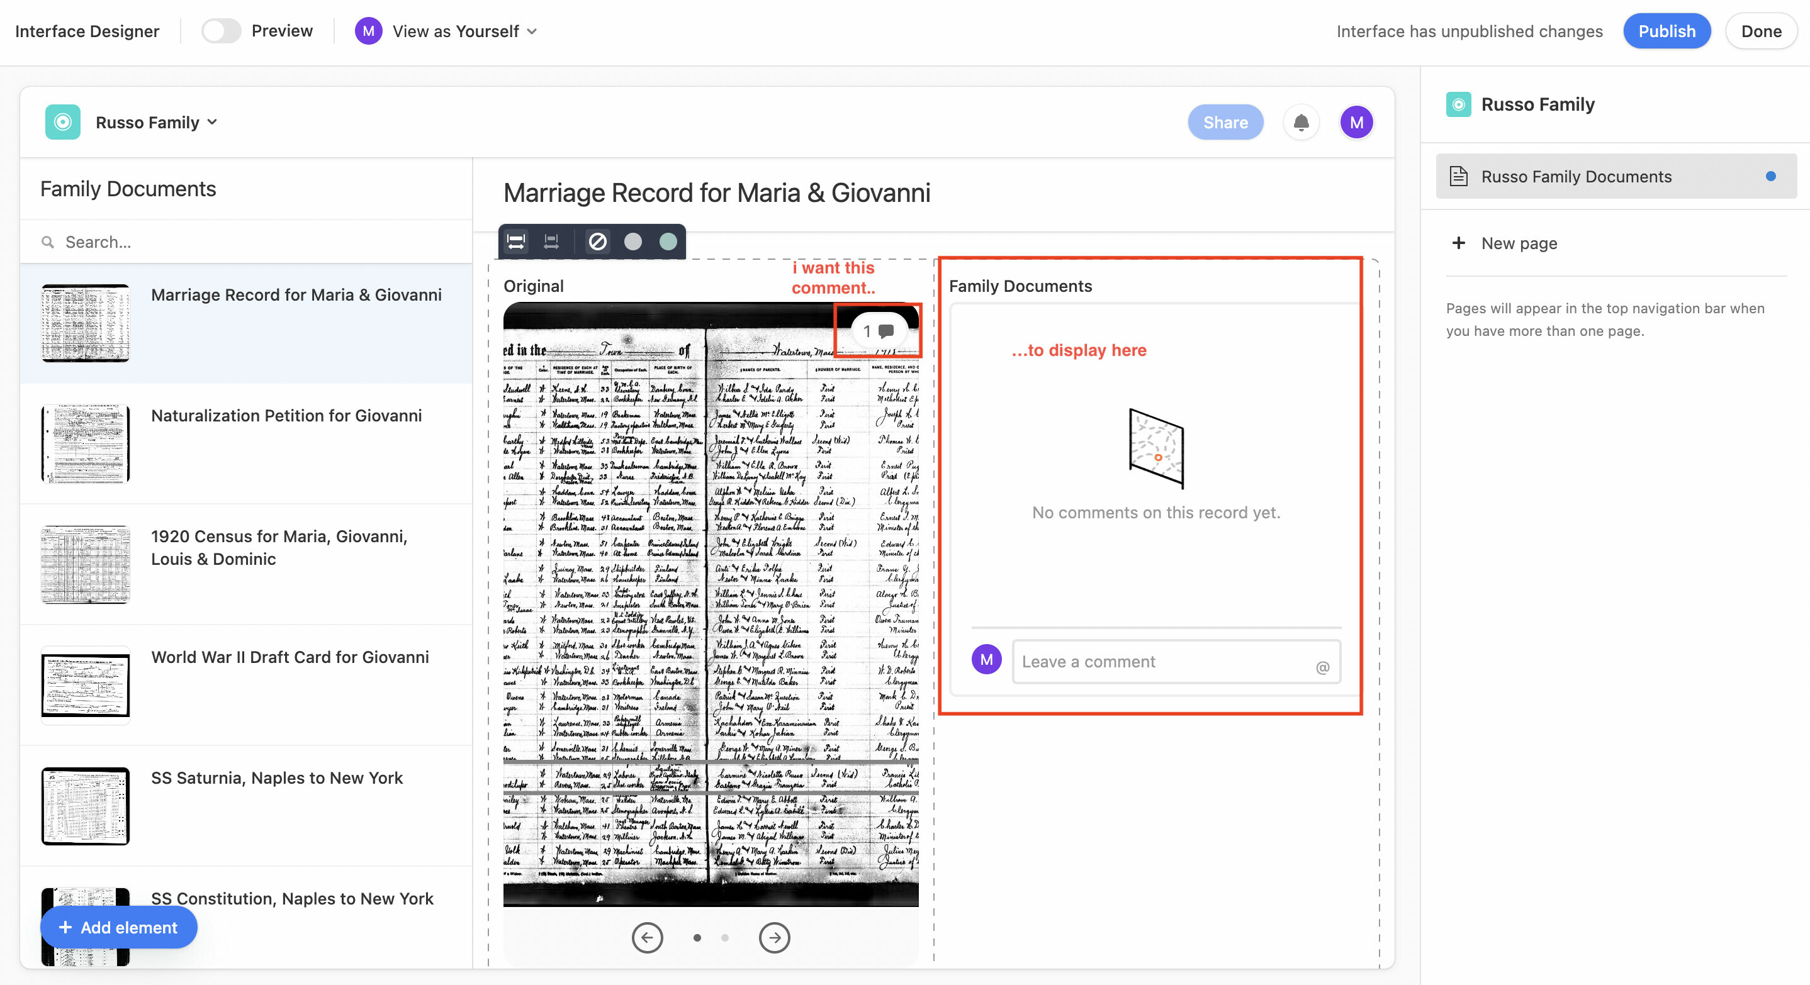Viewport: 1810px width, 985px height.
Task: Toggle the Preview switch
Action: click(221, 31)
